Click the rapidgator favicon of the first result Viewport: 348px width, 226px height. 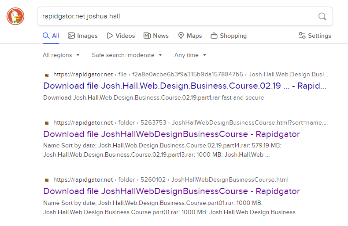[47, 75]
